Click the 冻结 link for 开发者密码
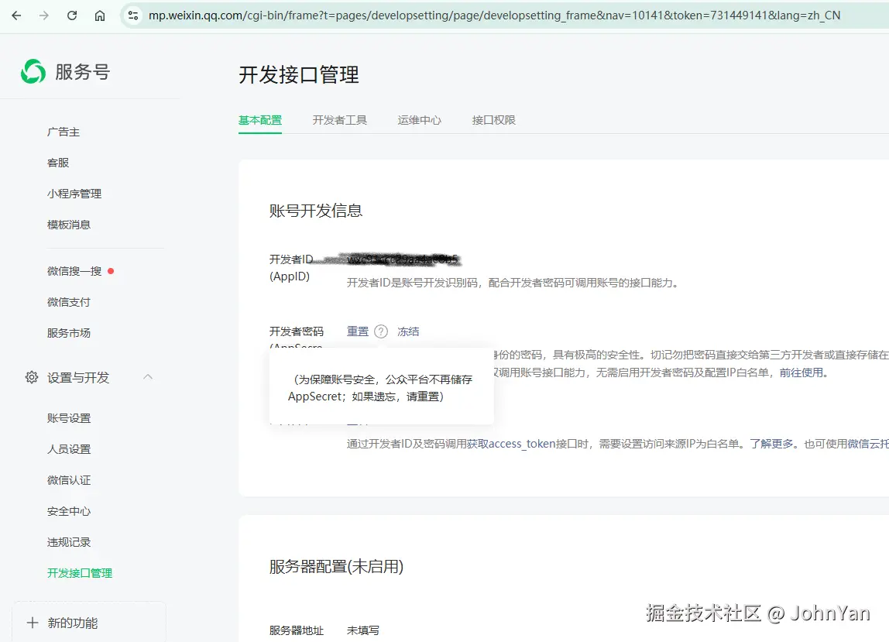The width and height of the screenshot is (889, 642). [408, 331]
